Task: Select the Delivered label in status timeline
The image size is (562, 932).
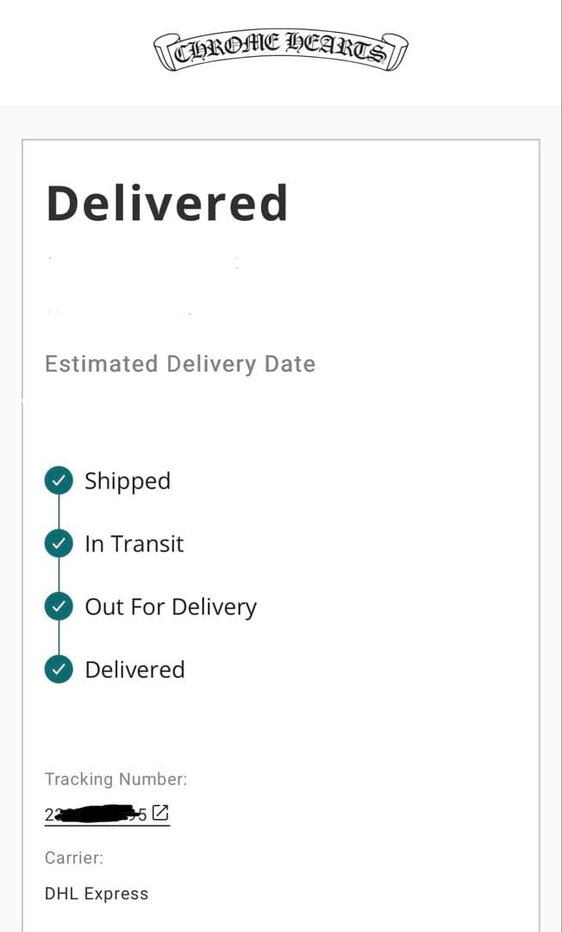Action: 134,670
